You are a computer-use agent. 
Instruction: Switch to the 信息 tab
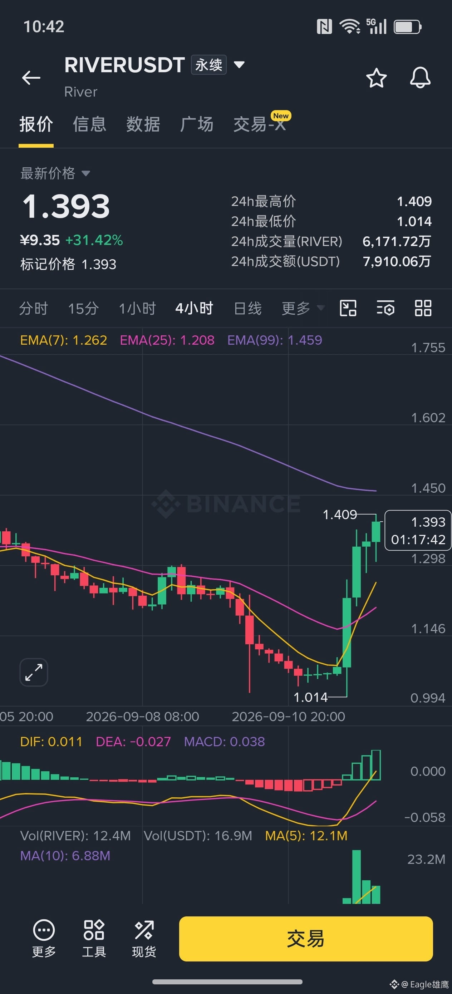click(89, 124)
